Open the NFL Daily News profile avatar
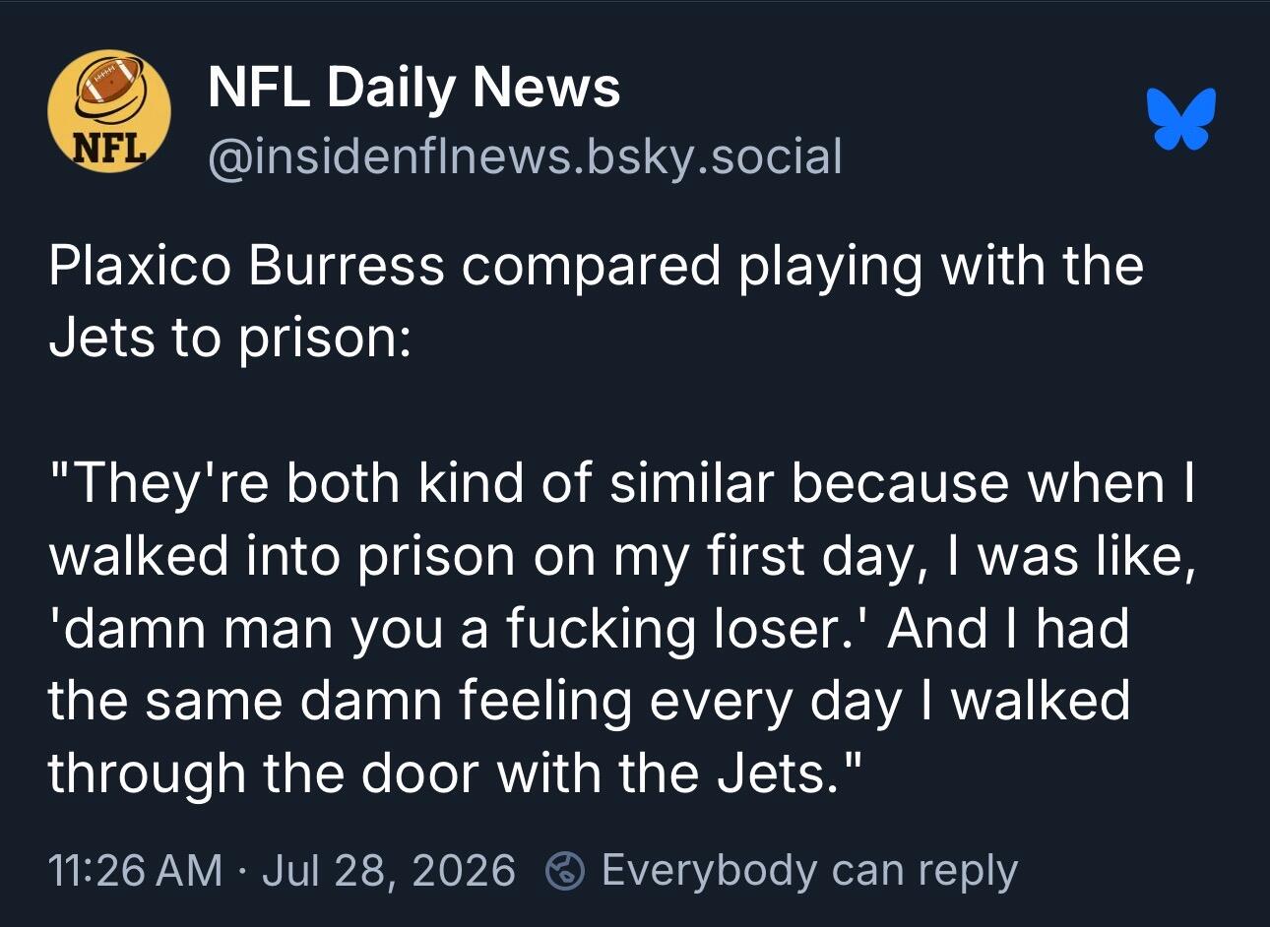The height and width of the screenshot is (927, 1270). (109, 112)
